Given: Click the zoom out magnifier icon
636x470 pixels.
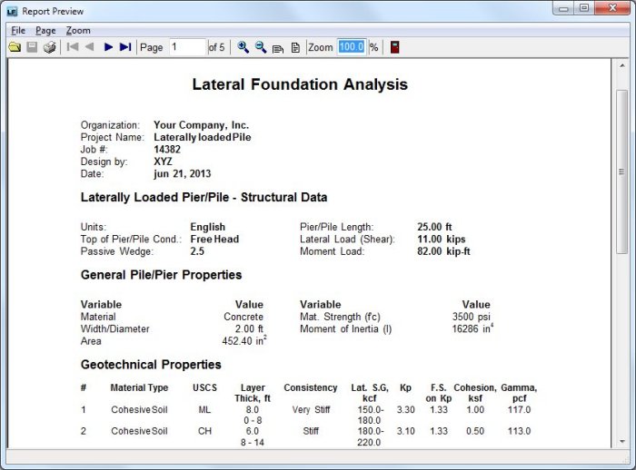Looking at the screenshot, I should coord(260,47).
